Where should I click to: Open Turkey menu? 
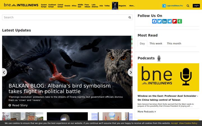coord(107,6)
